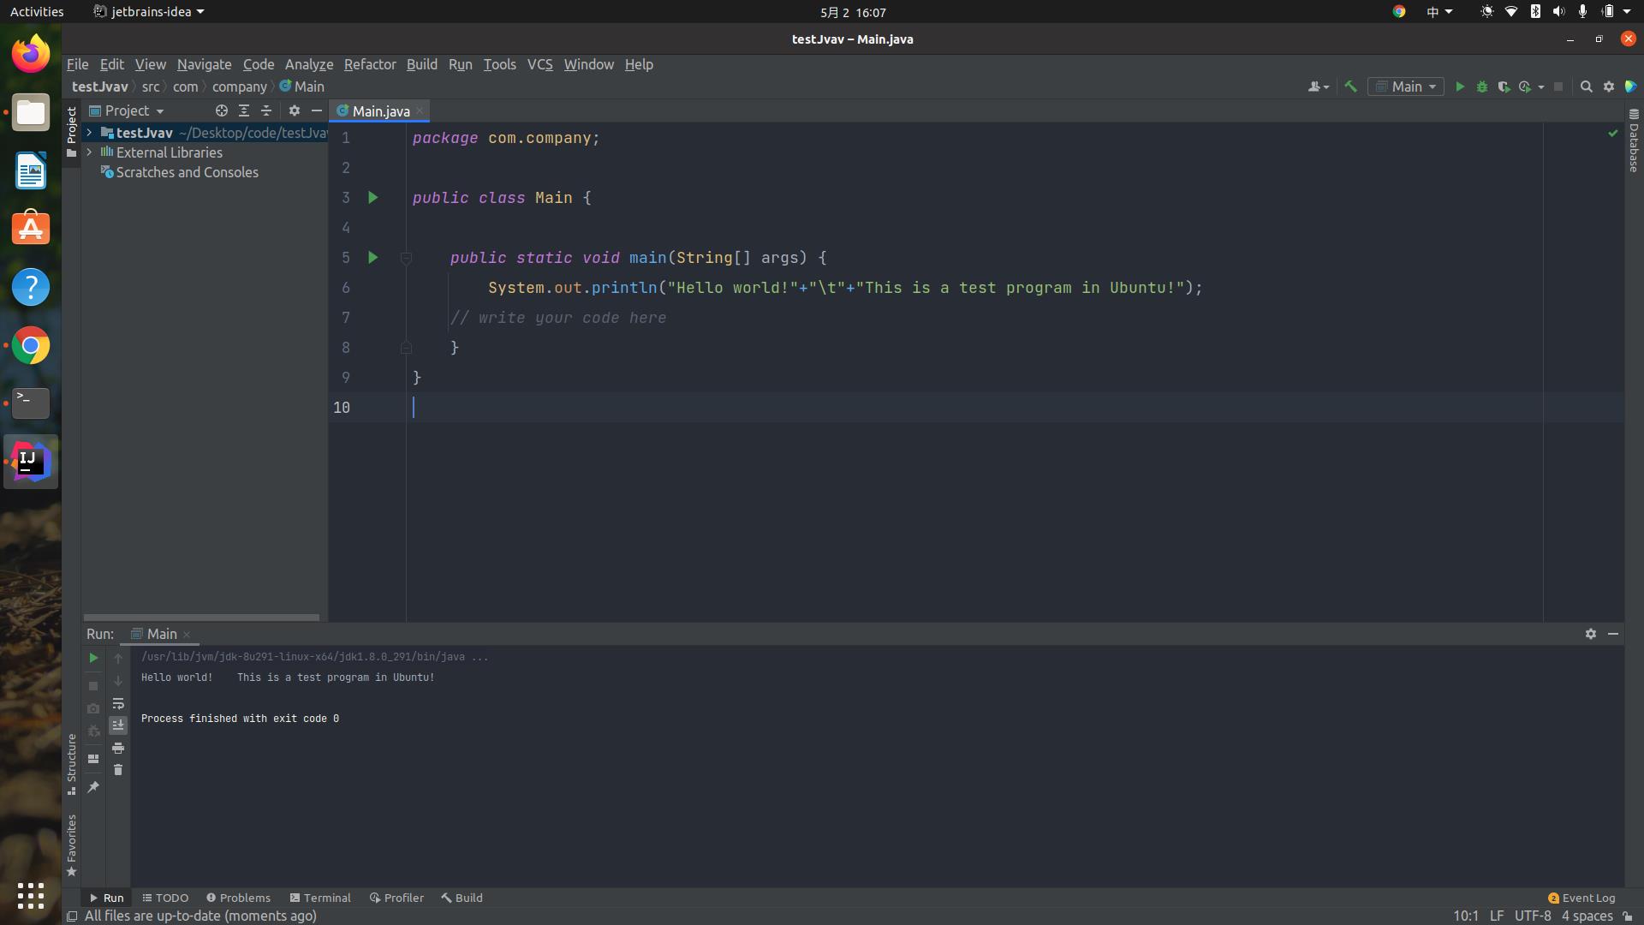This screenshot has height=925, width=1644.
Task: Open the Main run configuration dropdown
Action: tap(1406, 87)
